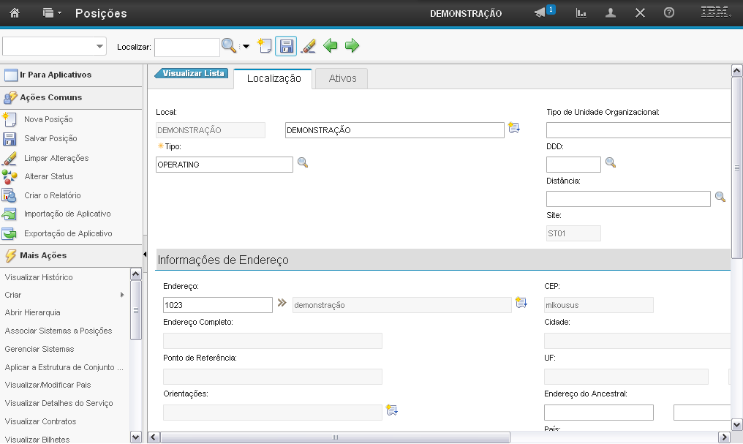Click the Alterar Status action link
The height and width of the screenshot is (444, 743).
pyautogui.click(x=48, y=176)
